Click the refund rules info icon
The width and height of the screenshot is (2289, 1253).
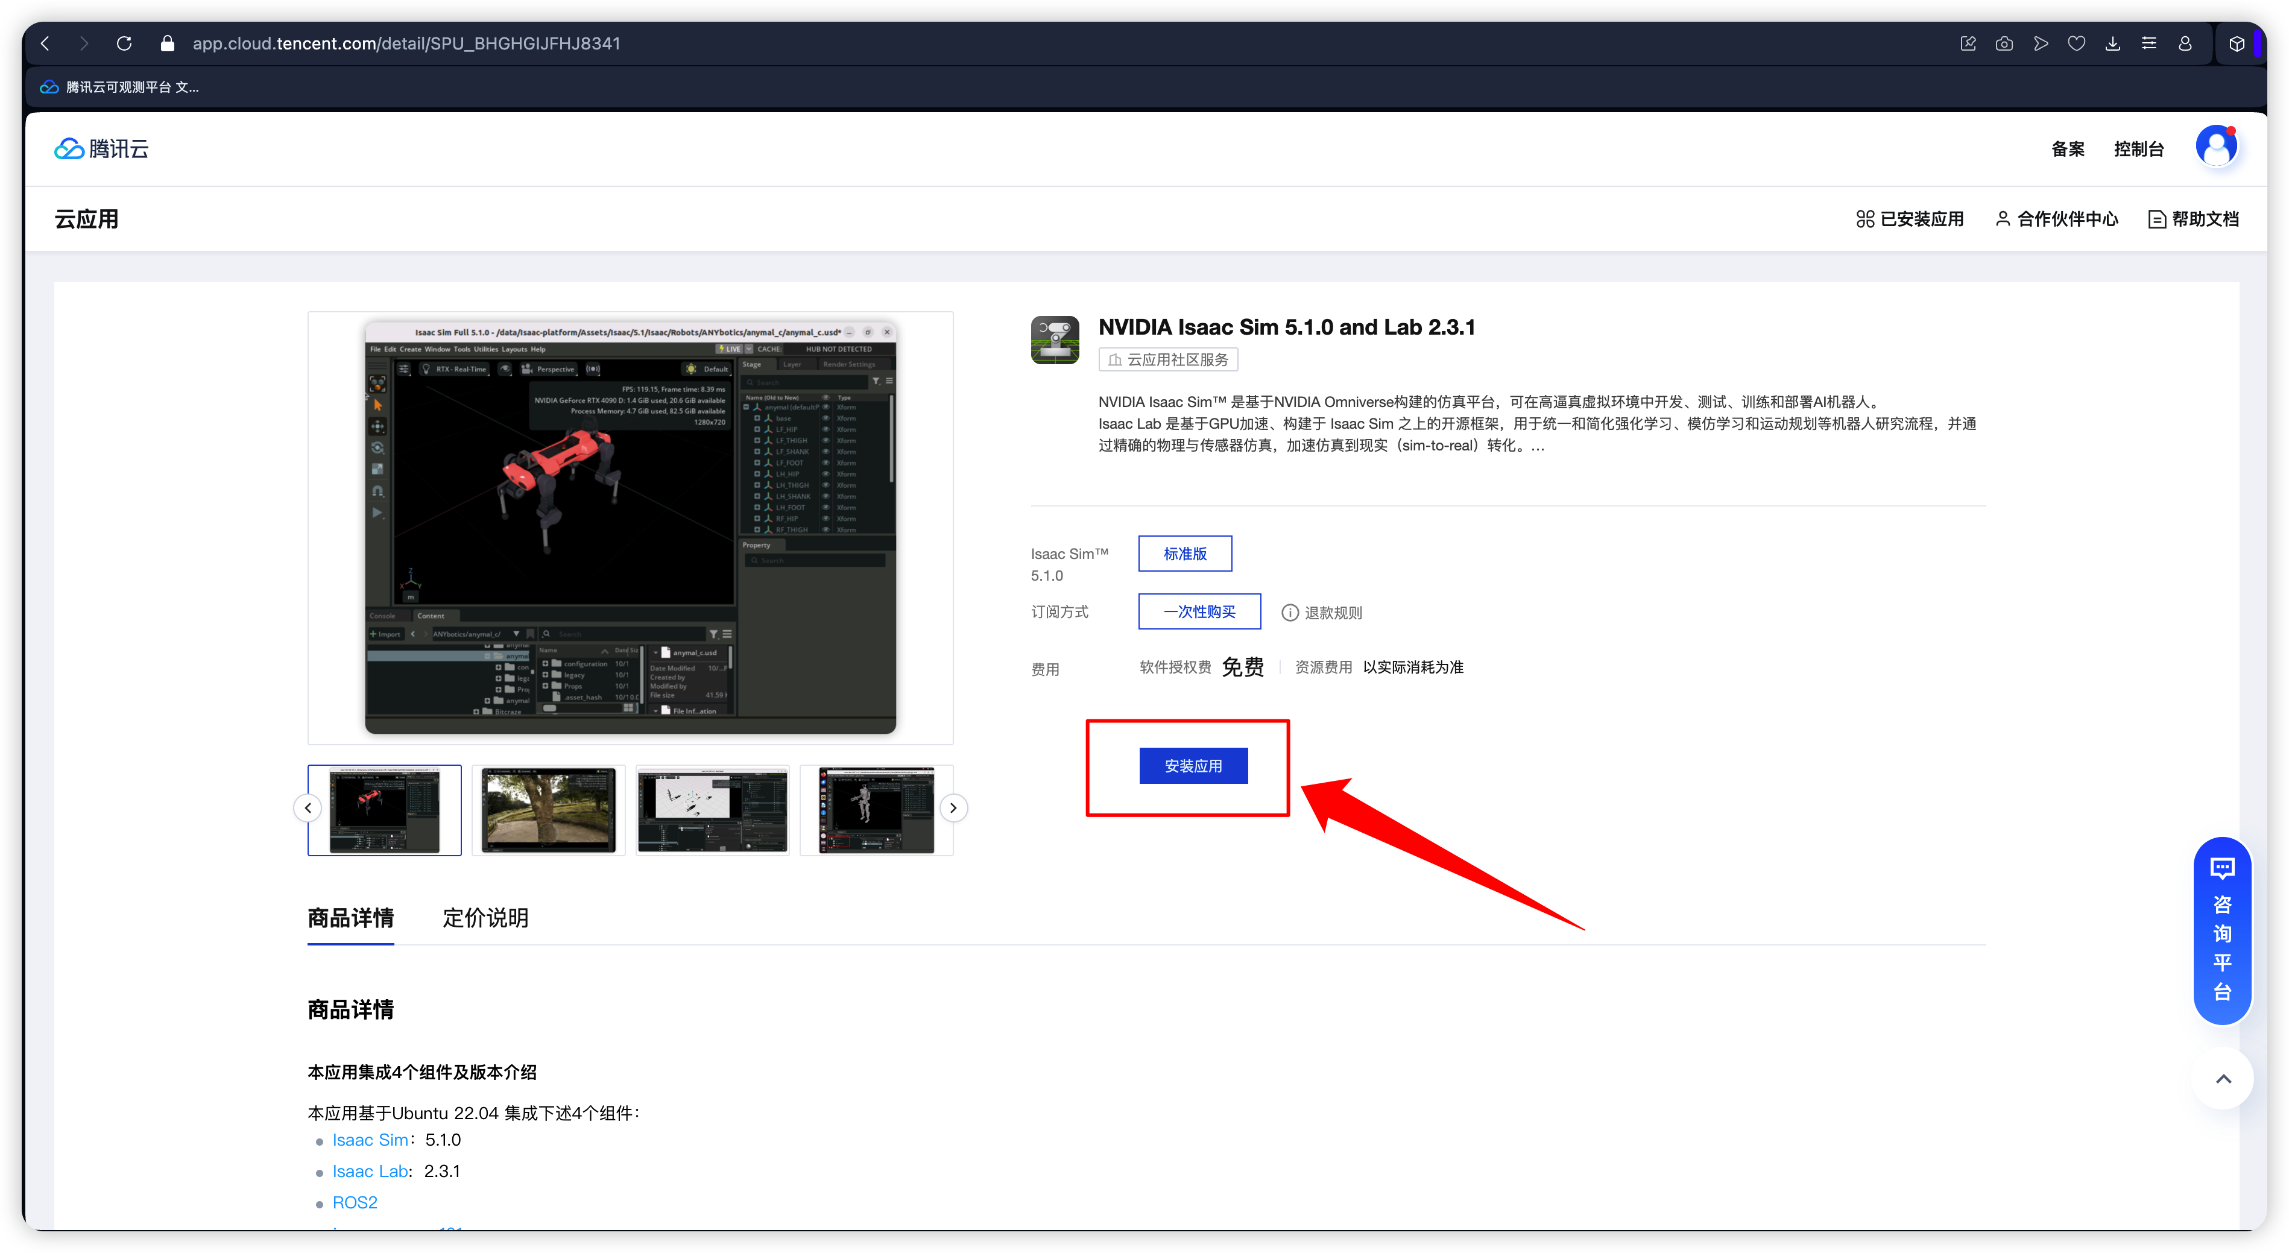[1289, 612]
